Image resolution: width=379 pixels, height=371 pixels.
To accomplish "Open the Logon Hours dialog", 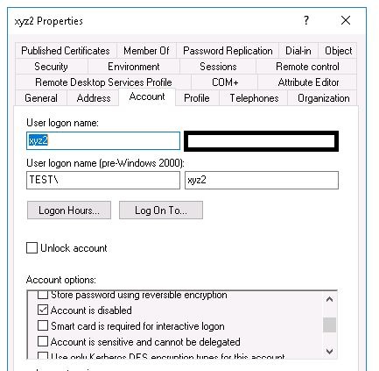I will point(69,210).
